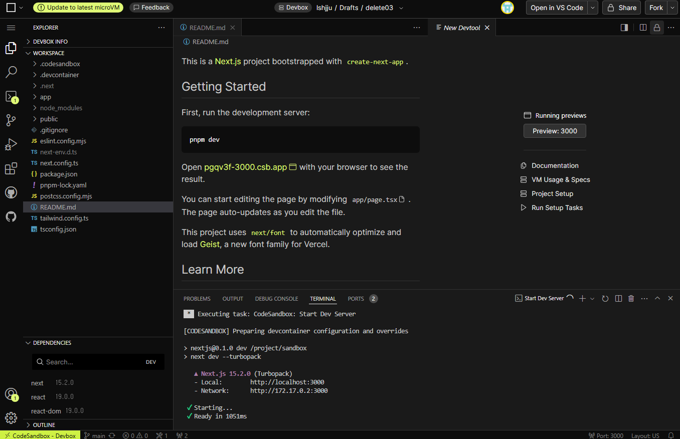Viewport: 680px width, 439px height.
Task: Open the PROBLEMS panel tab
Action: (197, 299)
